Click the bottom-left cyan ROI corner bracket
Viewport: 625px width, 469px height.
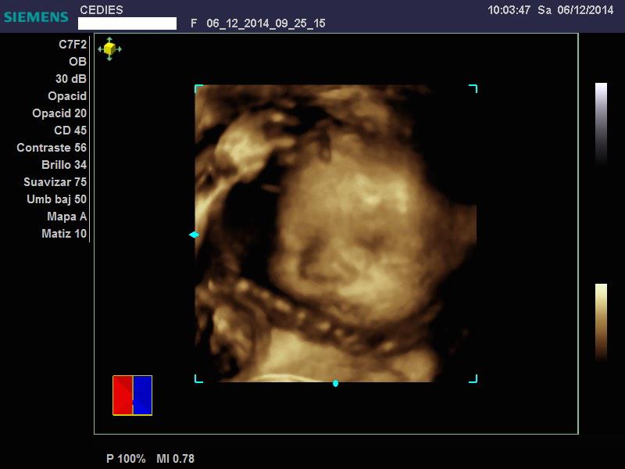(x=198, y=378)
